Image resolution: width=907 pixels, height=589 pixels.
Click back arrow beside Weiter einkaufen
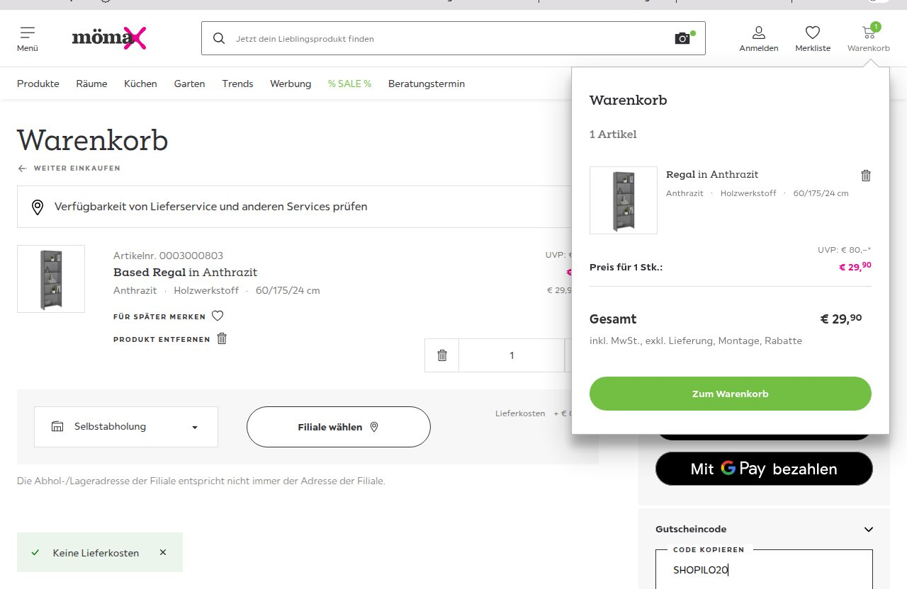click(23, 168)
